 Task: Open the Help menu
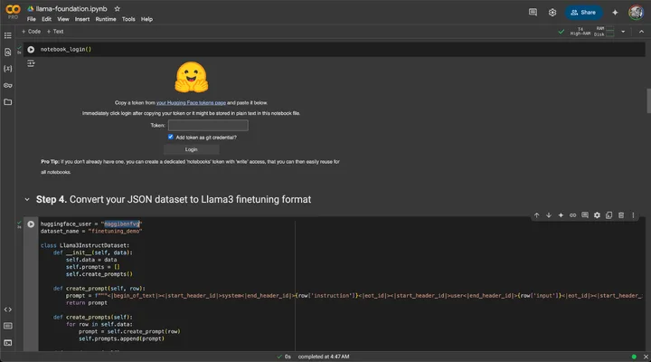click(146, 19)
